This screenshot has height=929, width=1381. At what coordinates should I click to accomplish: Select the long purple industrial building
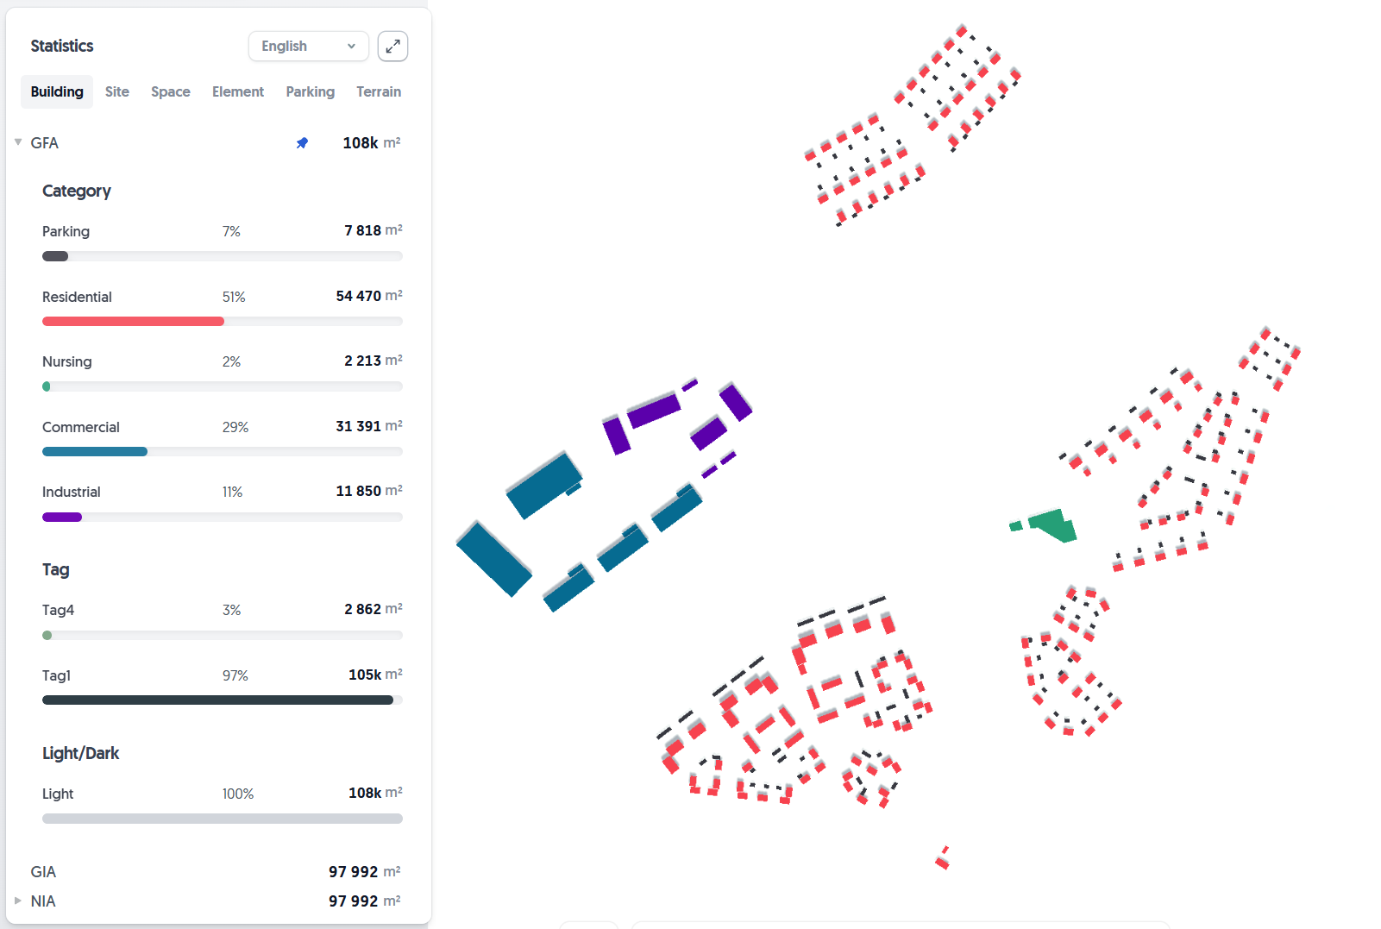[655, 410]
